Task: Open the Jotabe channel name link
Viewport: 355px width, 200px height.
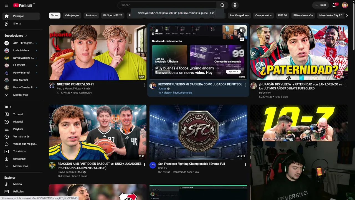Action: click(x=162, y=89)
